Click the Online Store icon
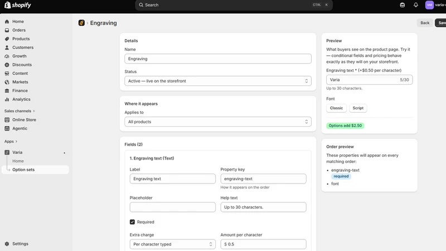 tap(7, 120)
